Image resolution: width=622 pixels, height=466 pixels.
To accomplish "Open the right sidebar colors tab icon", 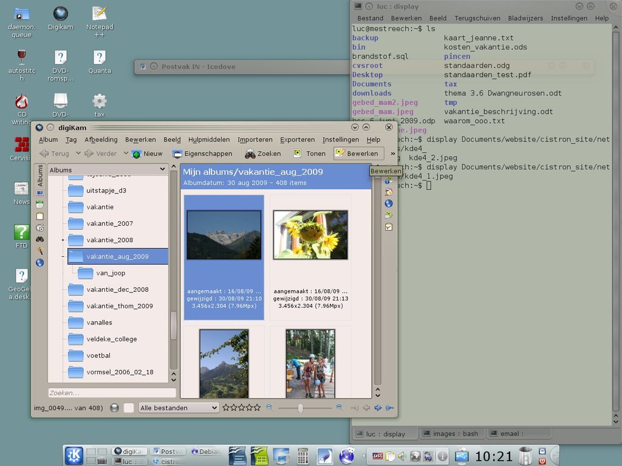I will tap(389, 192).
